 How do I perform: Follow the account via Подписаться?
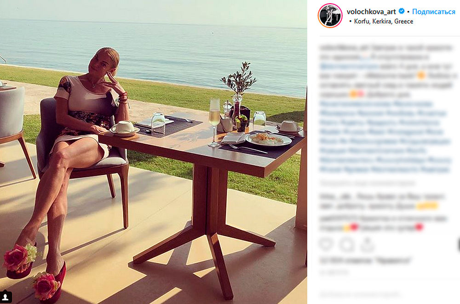[434, 12]
